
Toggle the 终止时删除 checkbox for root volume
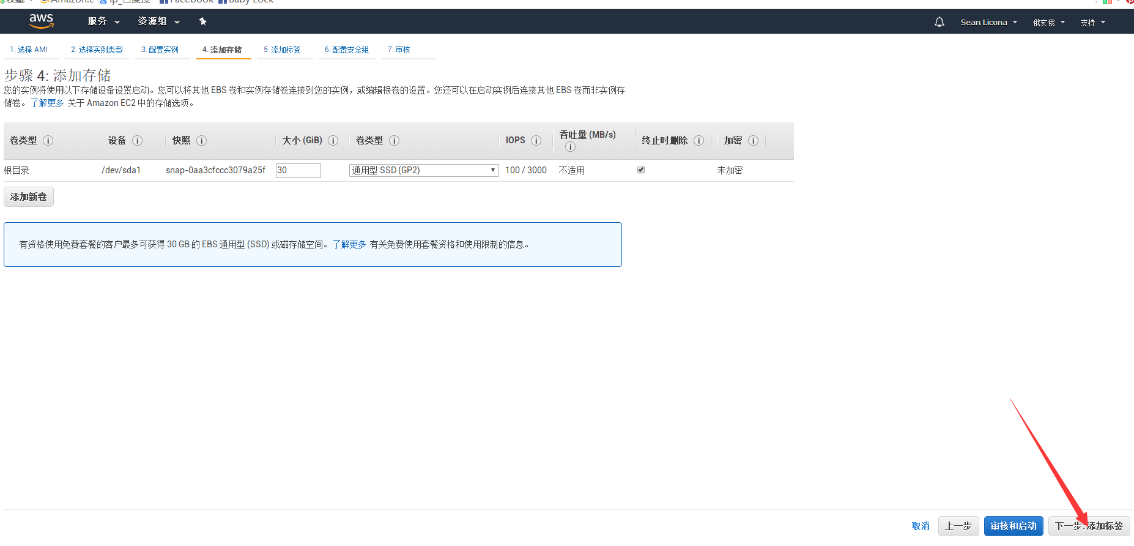pyautogui.click(x=641, y=170)
